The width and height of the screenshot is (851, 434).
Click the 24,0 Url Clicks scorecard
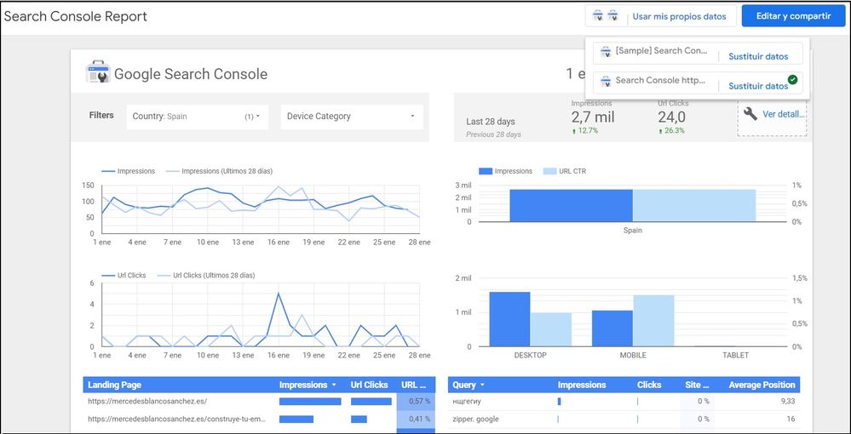(x=672, y=117)
